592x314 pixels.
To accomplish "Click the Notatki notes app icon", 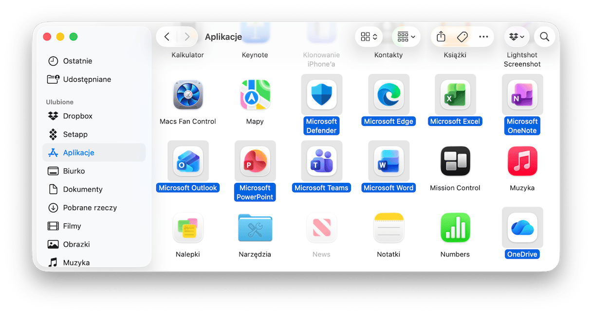I will [x=388, y=228].
